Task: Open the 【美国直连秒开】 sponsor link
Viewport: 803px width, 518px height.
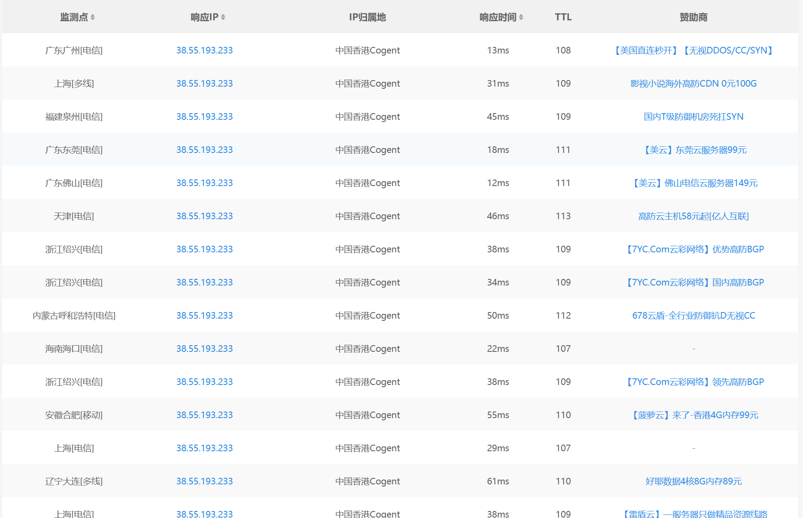Action: tap(645, 50)
